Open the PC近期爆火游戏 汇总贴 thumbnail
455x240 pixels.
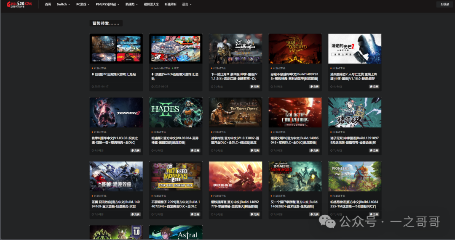(x=116, y=49)
